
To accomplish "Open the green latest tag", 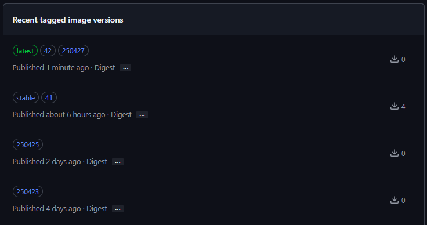I will click(25, 50).
